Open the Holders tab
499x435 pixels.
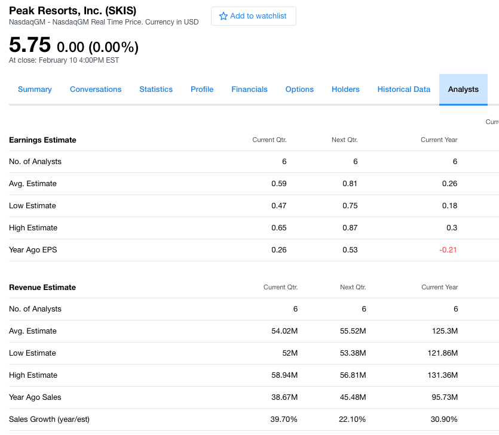tap(345, 90)
